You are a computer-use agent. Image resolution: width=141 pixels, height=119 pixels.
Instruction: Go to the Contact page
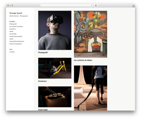[12, 52]
